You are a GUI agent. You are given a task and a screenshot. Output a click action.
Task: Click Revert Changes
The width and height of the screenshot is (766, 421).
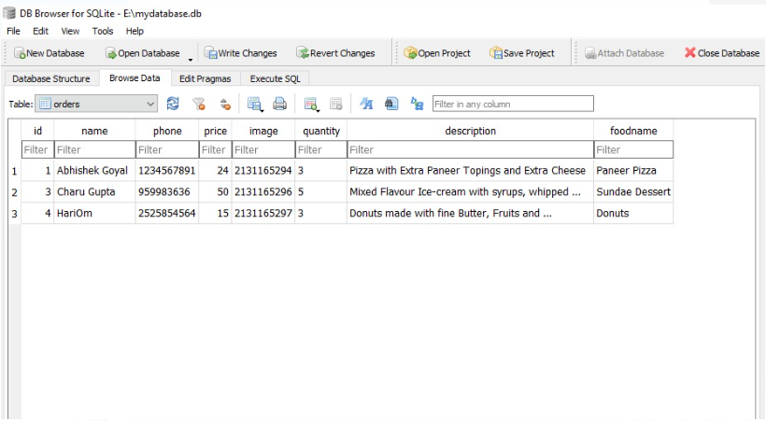click(335, 53)
